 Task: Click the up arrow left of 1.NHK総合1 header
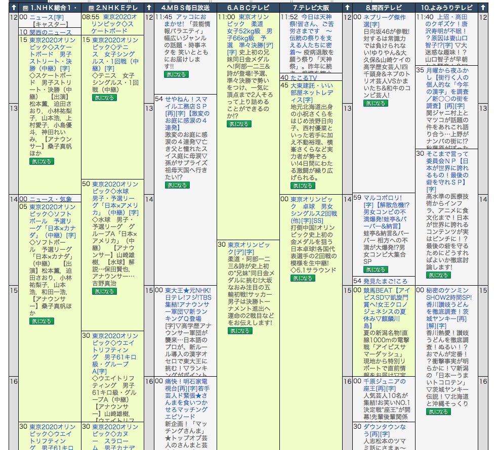pyautogui.click(x=14, y=8)
